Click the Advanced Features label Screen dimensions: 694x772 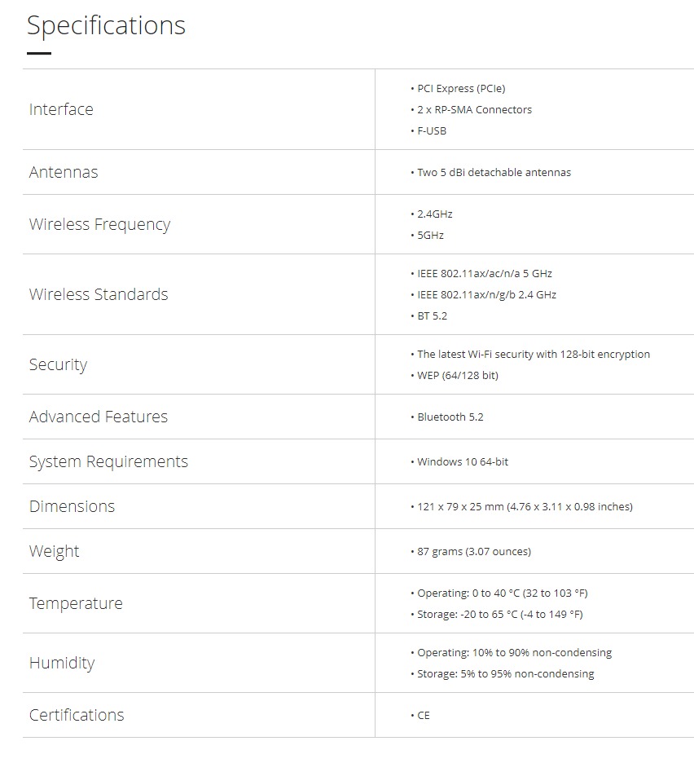(x=99, y=417)
